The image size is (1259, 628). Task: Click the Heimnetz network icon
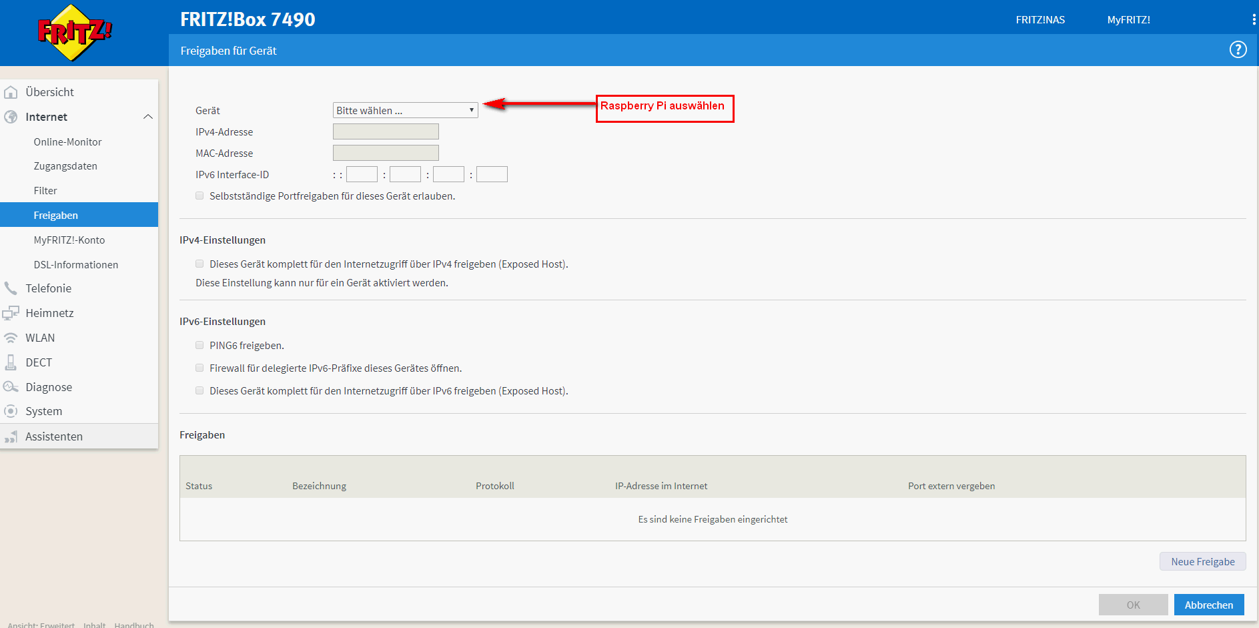[x=11, y=313]
